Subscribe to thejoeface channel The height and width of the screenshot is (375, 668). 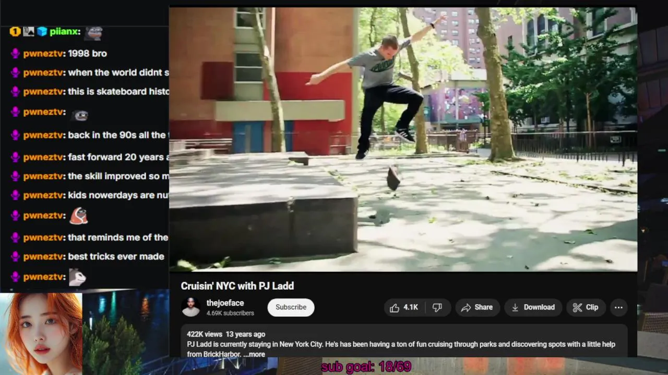click(x=291, y=307)
